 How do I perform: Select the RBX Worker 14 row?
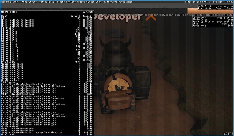pos(47,56)
